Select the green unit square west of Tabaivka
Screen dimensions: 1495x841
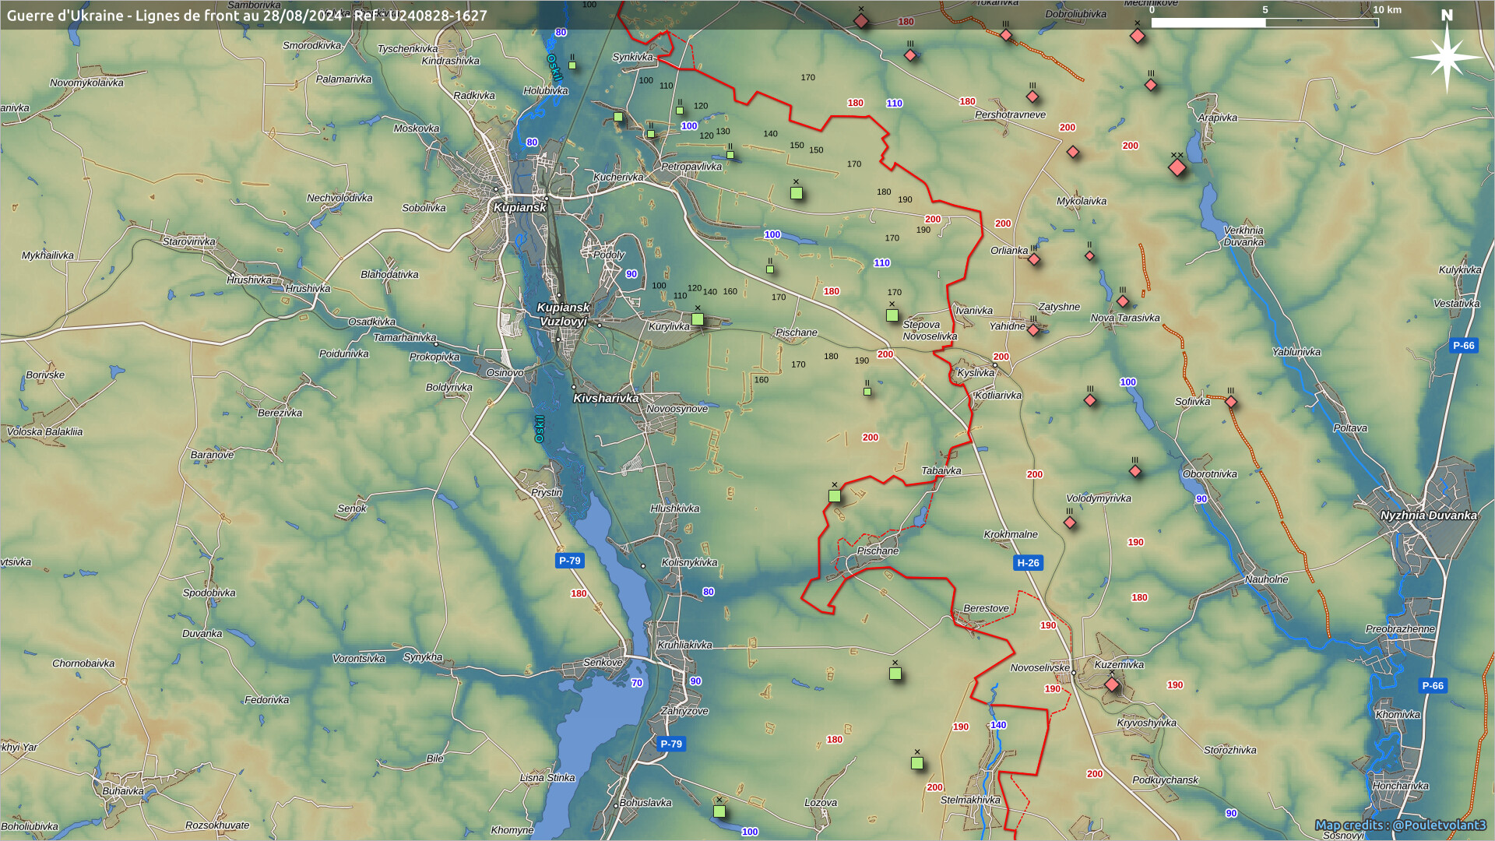tap(835, 496)
